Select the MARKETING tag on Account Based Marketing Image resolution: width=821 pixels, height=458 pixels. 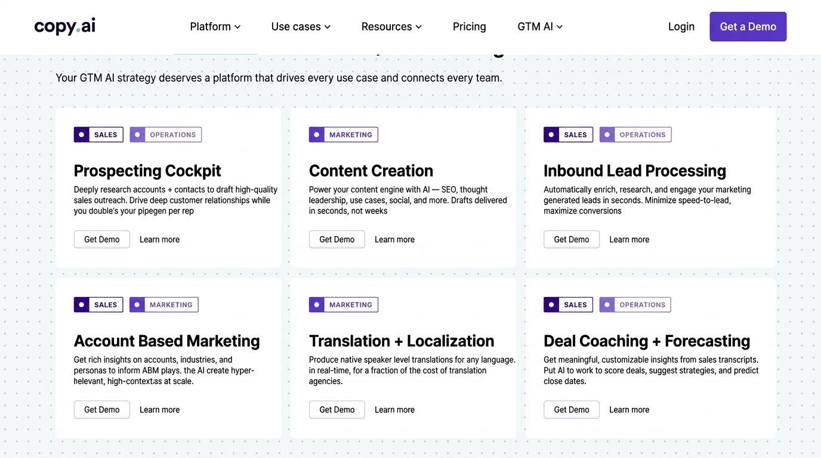point(164,305)
